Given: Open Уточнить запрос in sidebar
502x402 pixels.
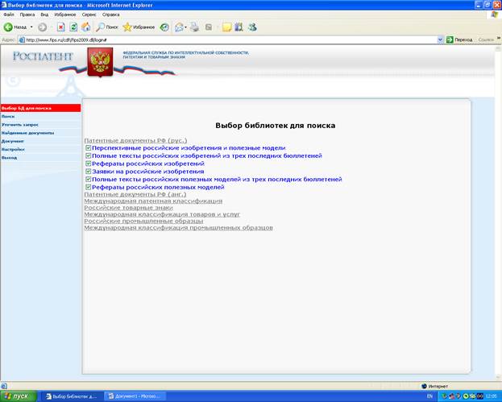Looking at the screenshot, I should pyautogui.click(x=19, y=125).
